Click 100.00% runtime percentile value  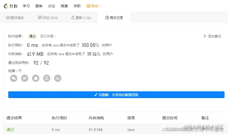[x=90, y=45]
